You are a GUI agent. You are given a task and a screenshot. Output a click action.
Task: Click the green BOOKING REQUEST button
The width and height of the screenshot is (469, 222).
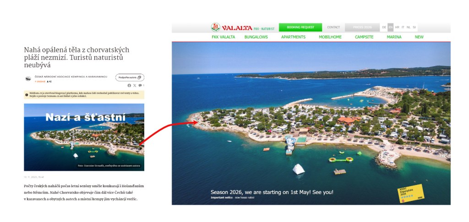(300, 27)
